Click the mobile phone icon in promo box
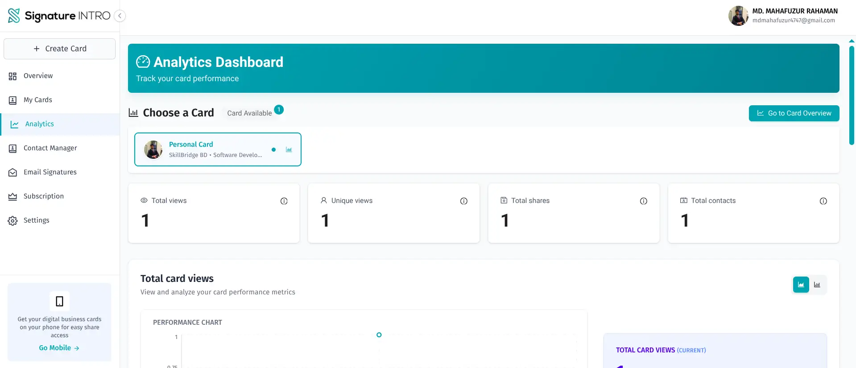This screenshot has width=856, height=368. tap(59, 302)
